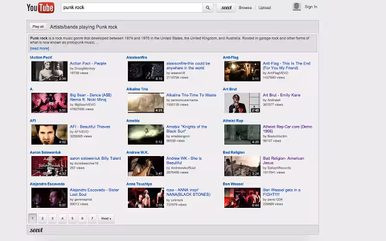Open Anti-Flag - This Is The End title

(286, 66)
